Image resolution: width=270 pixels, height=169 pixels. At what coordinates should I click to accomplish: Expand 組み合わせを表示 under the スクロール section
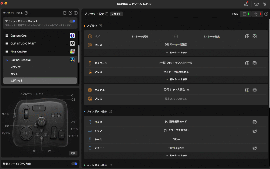(x=176, y=79)
